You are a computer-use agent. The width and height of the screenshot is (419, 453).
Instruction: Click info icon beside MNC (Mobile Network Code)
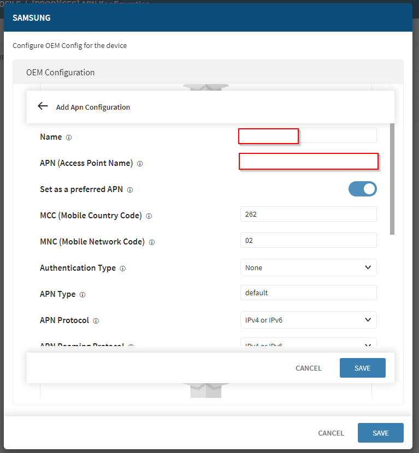(152, 242)
